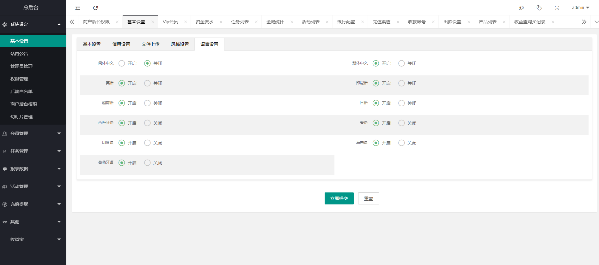Screen dimensions: 599x265
Task: Disable 英语 by selecting 关闭 radio
Action: (147, 83)
